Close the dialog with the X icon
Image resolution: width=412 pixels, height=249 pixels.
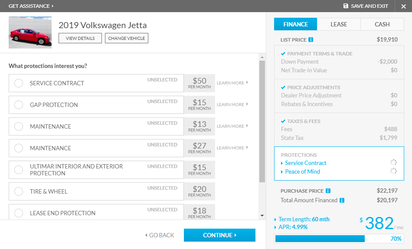(404, 6)
